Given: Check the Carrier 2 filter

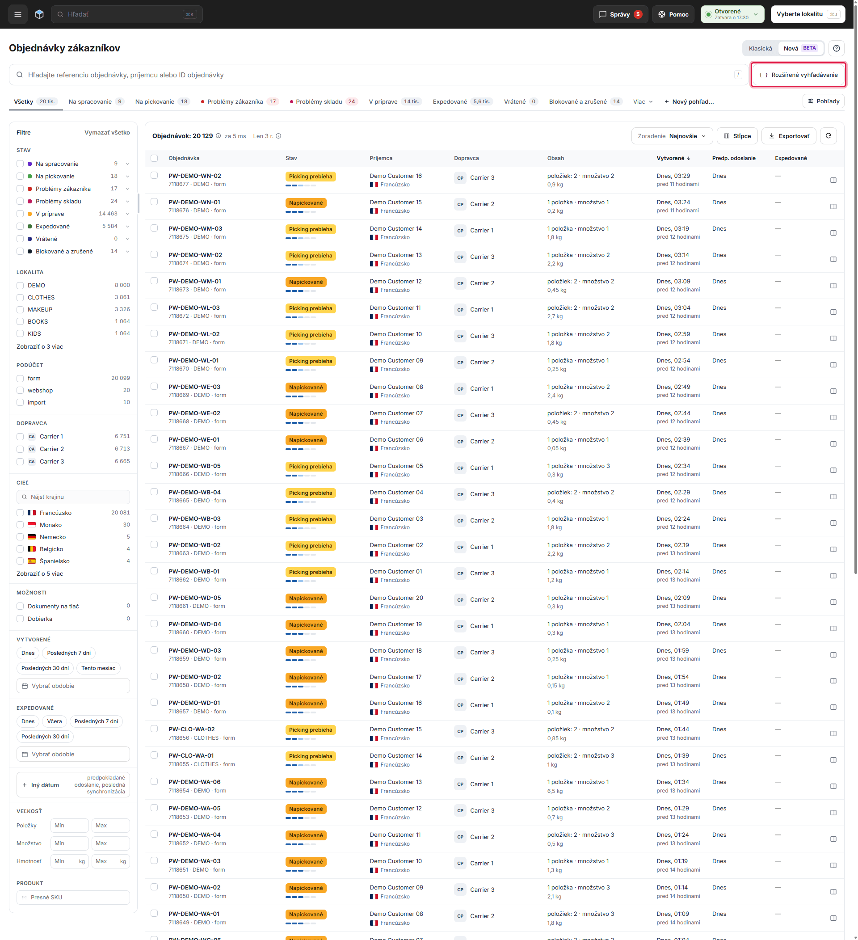Looking at the screenshot, I should (x=20, y=450).
